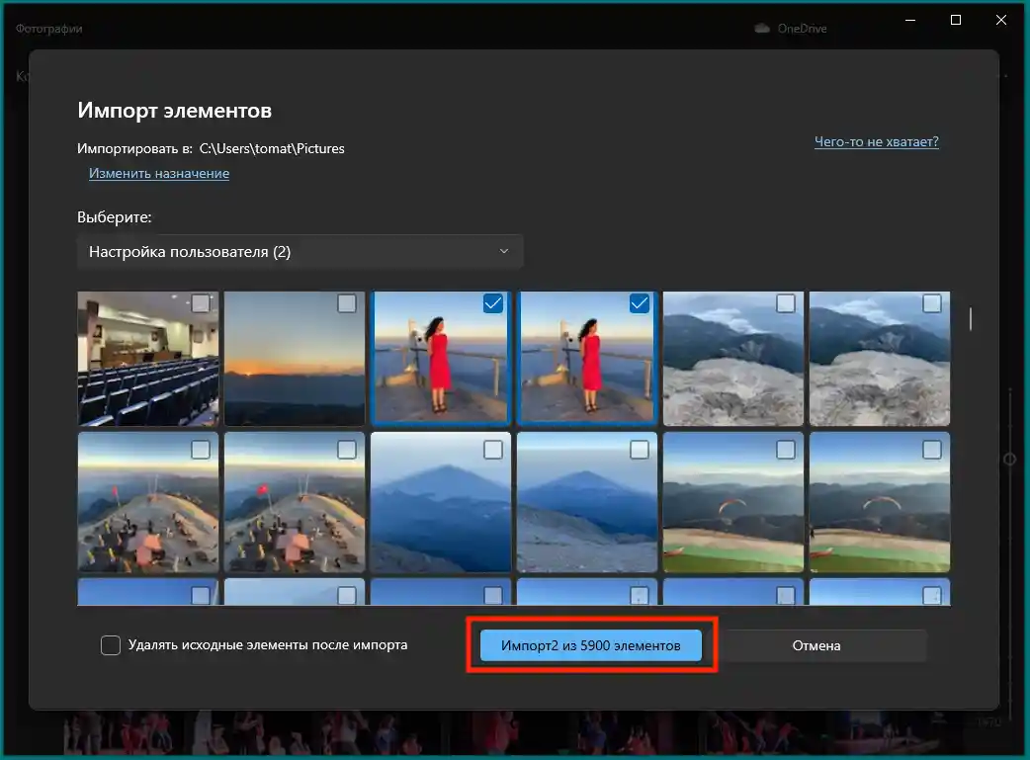
Task: Maximize the Photos window
Action: [955, 20]
